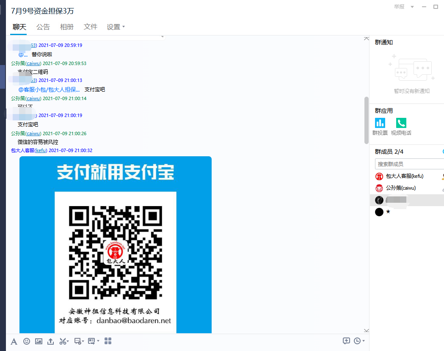Click the chat area vertical scrollbar thumb
Screen dimensions: 444x351
click(366, 120)
